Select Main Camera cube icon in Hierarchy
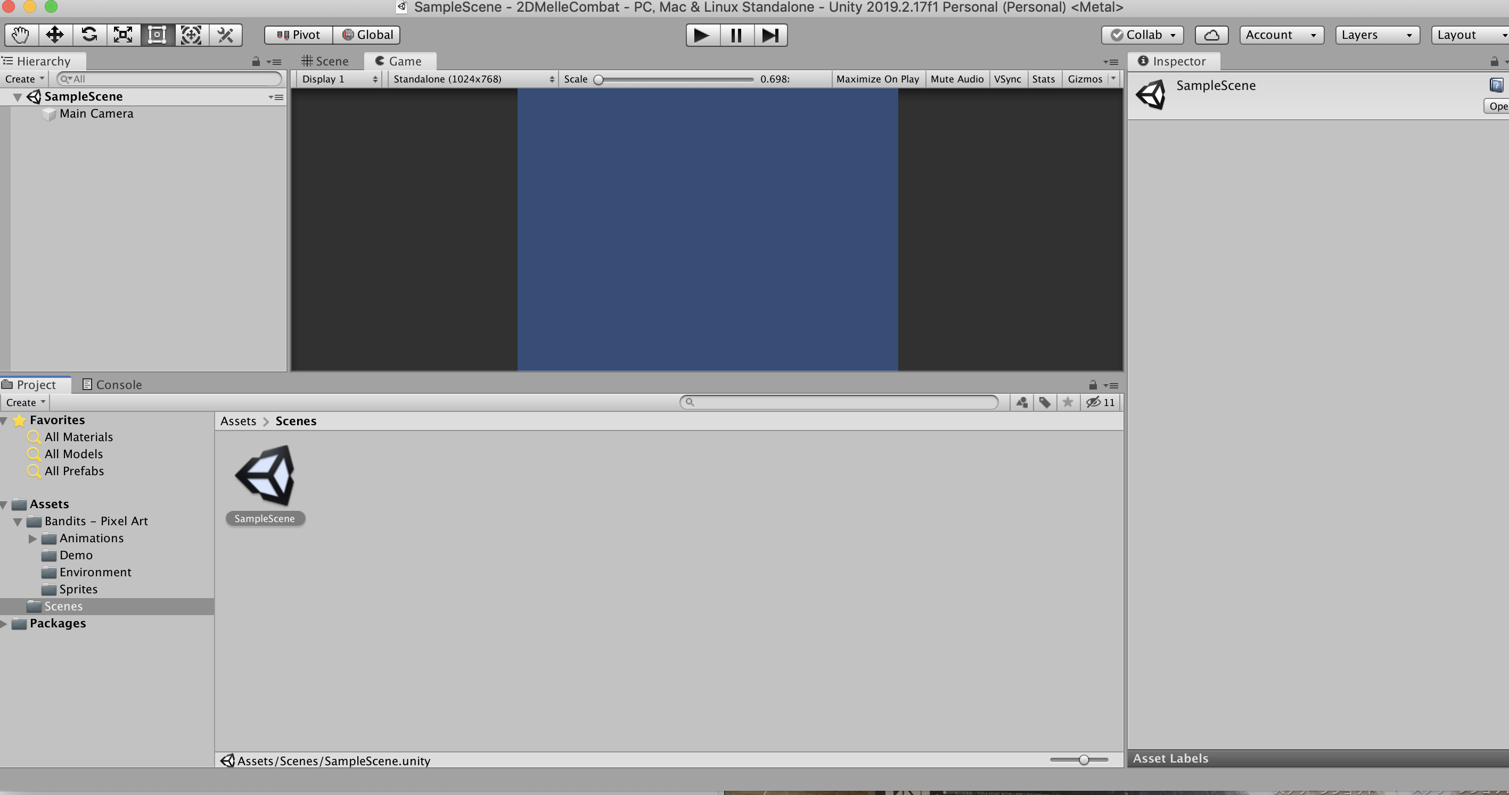This screenshot has width=1509, height=795. (x=49, y=113)
